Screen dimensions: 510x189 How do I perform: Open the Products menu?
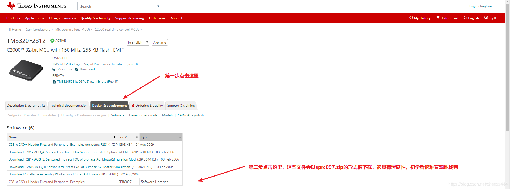(x=13, y=18)
